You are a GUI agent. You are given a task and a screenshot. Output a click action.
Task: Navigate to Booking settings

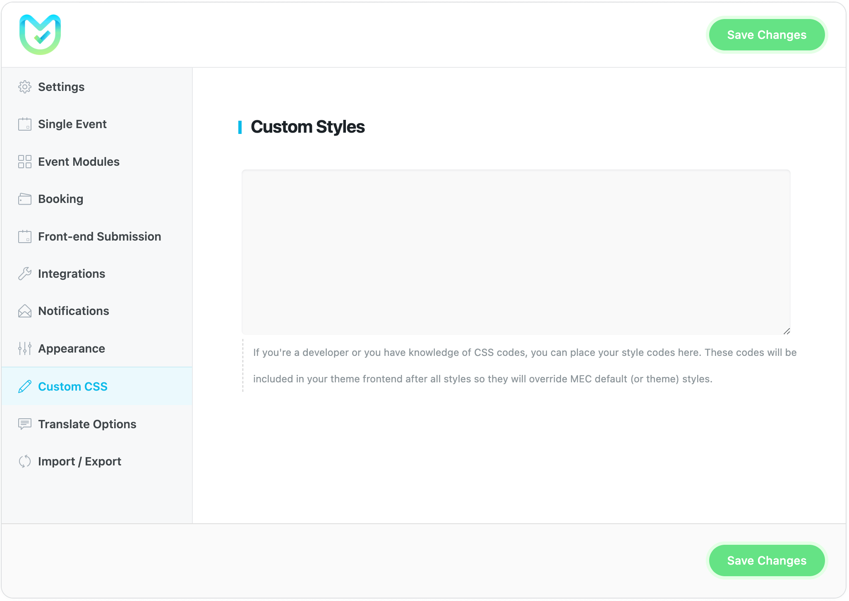pos(60,199)
